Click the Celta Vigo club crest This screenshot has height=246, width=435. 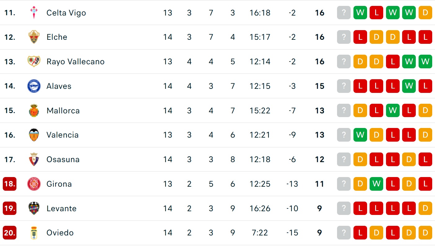coord(34,13)
